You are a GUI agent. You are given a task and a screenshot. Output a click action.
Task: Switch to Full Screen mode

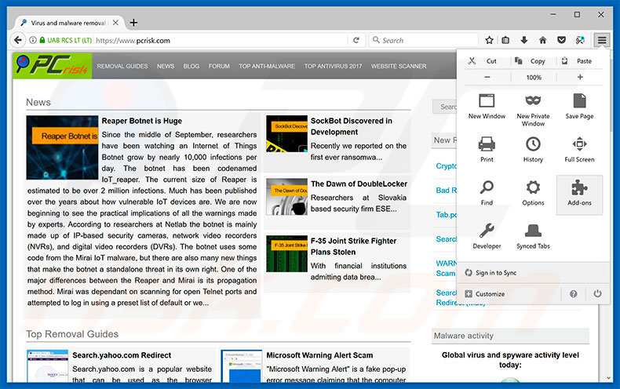tap(579, 150)
